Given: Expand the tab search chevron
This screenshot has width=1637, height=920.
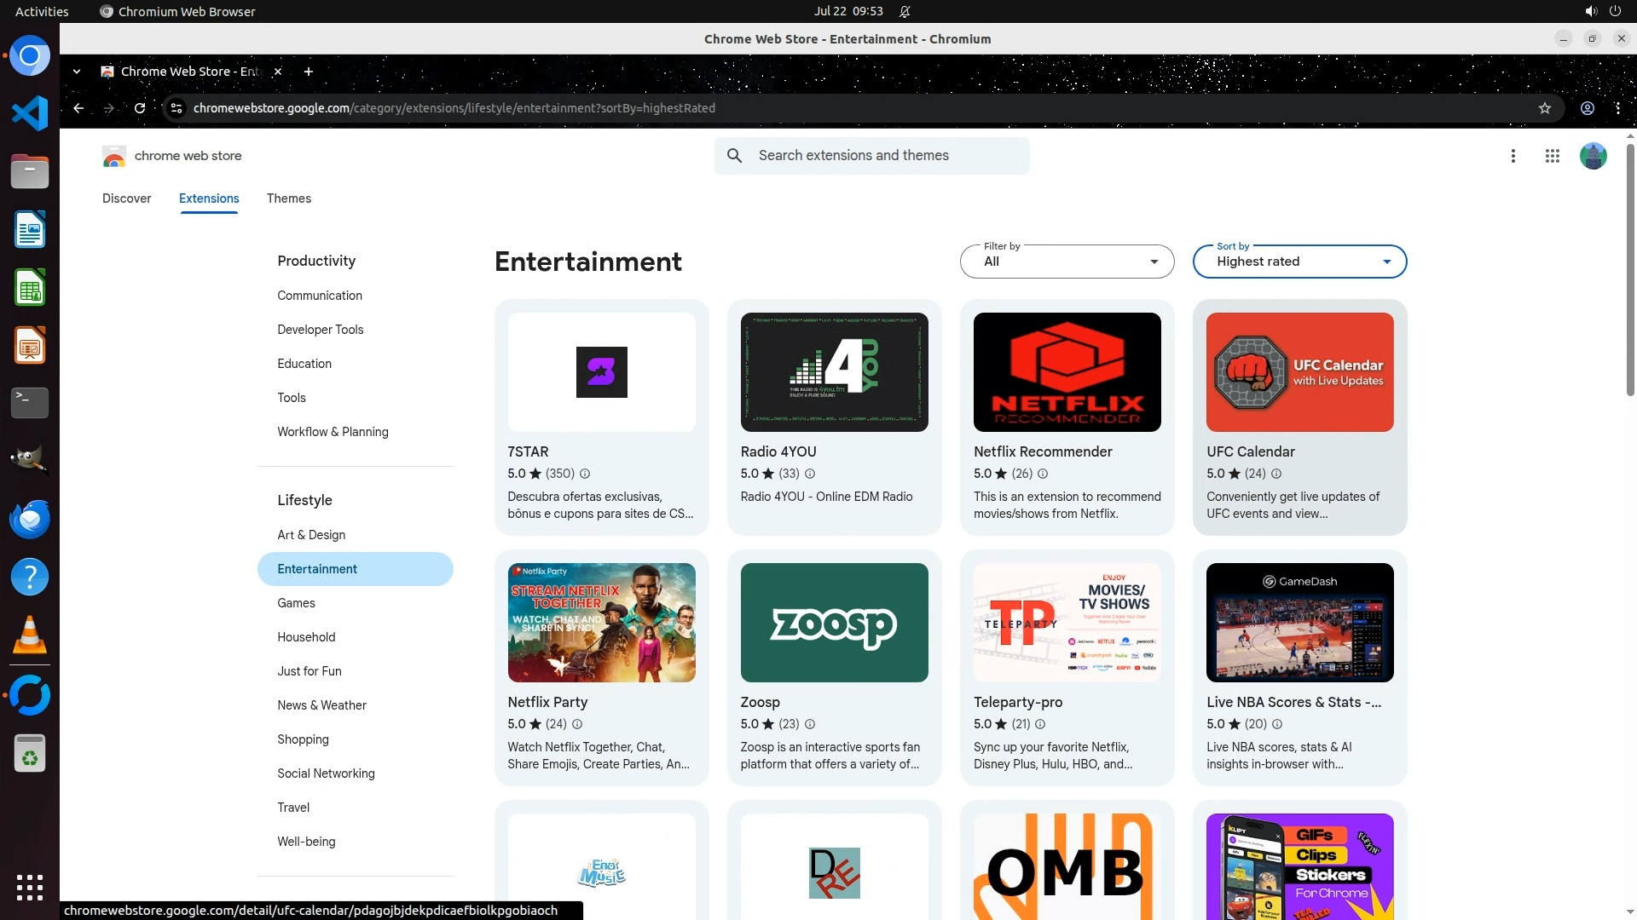Looking at the screenshot, I should click(x=77, y=72).
